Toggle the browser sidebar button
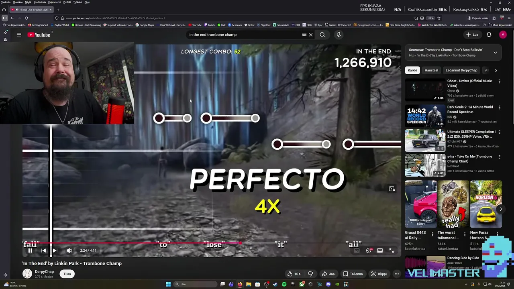The width and height of the screenshot is (514, 289). [x=4, y=18]
